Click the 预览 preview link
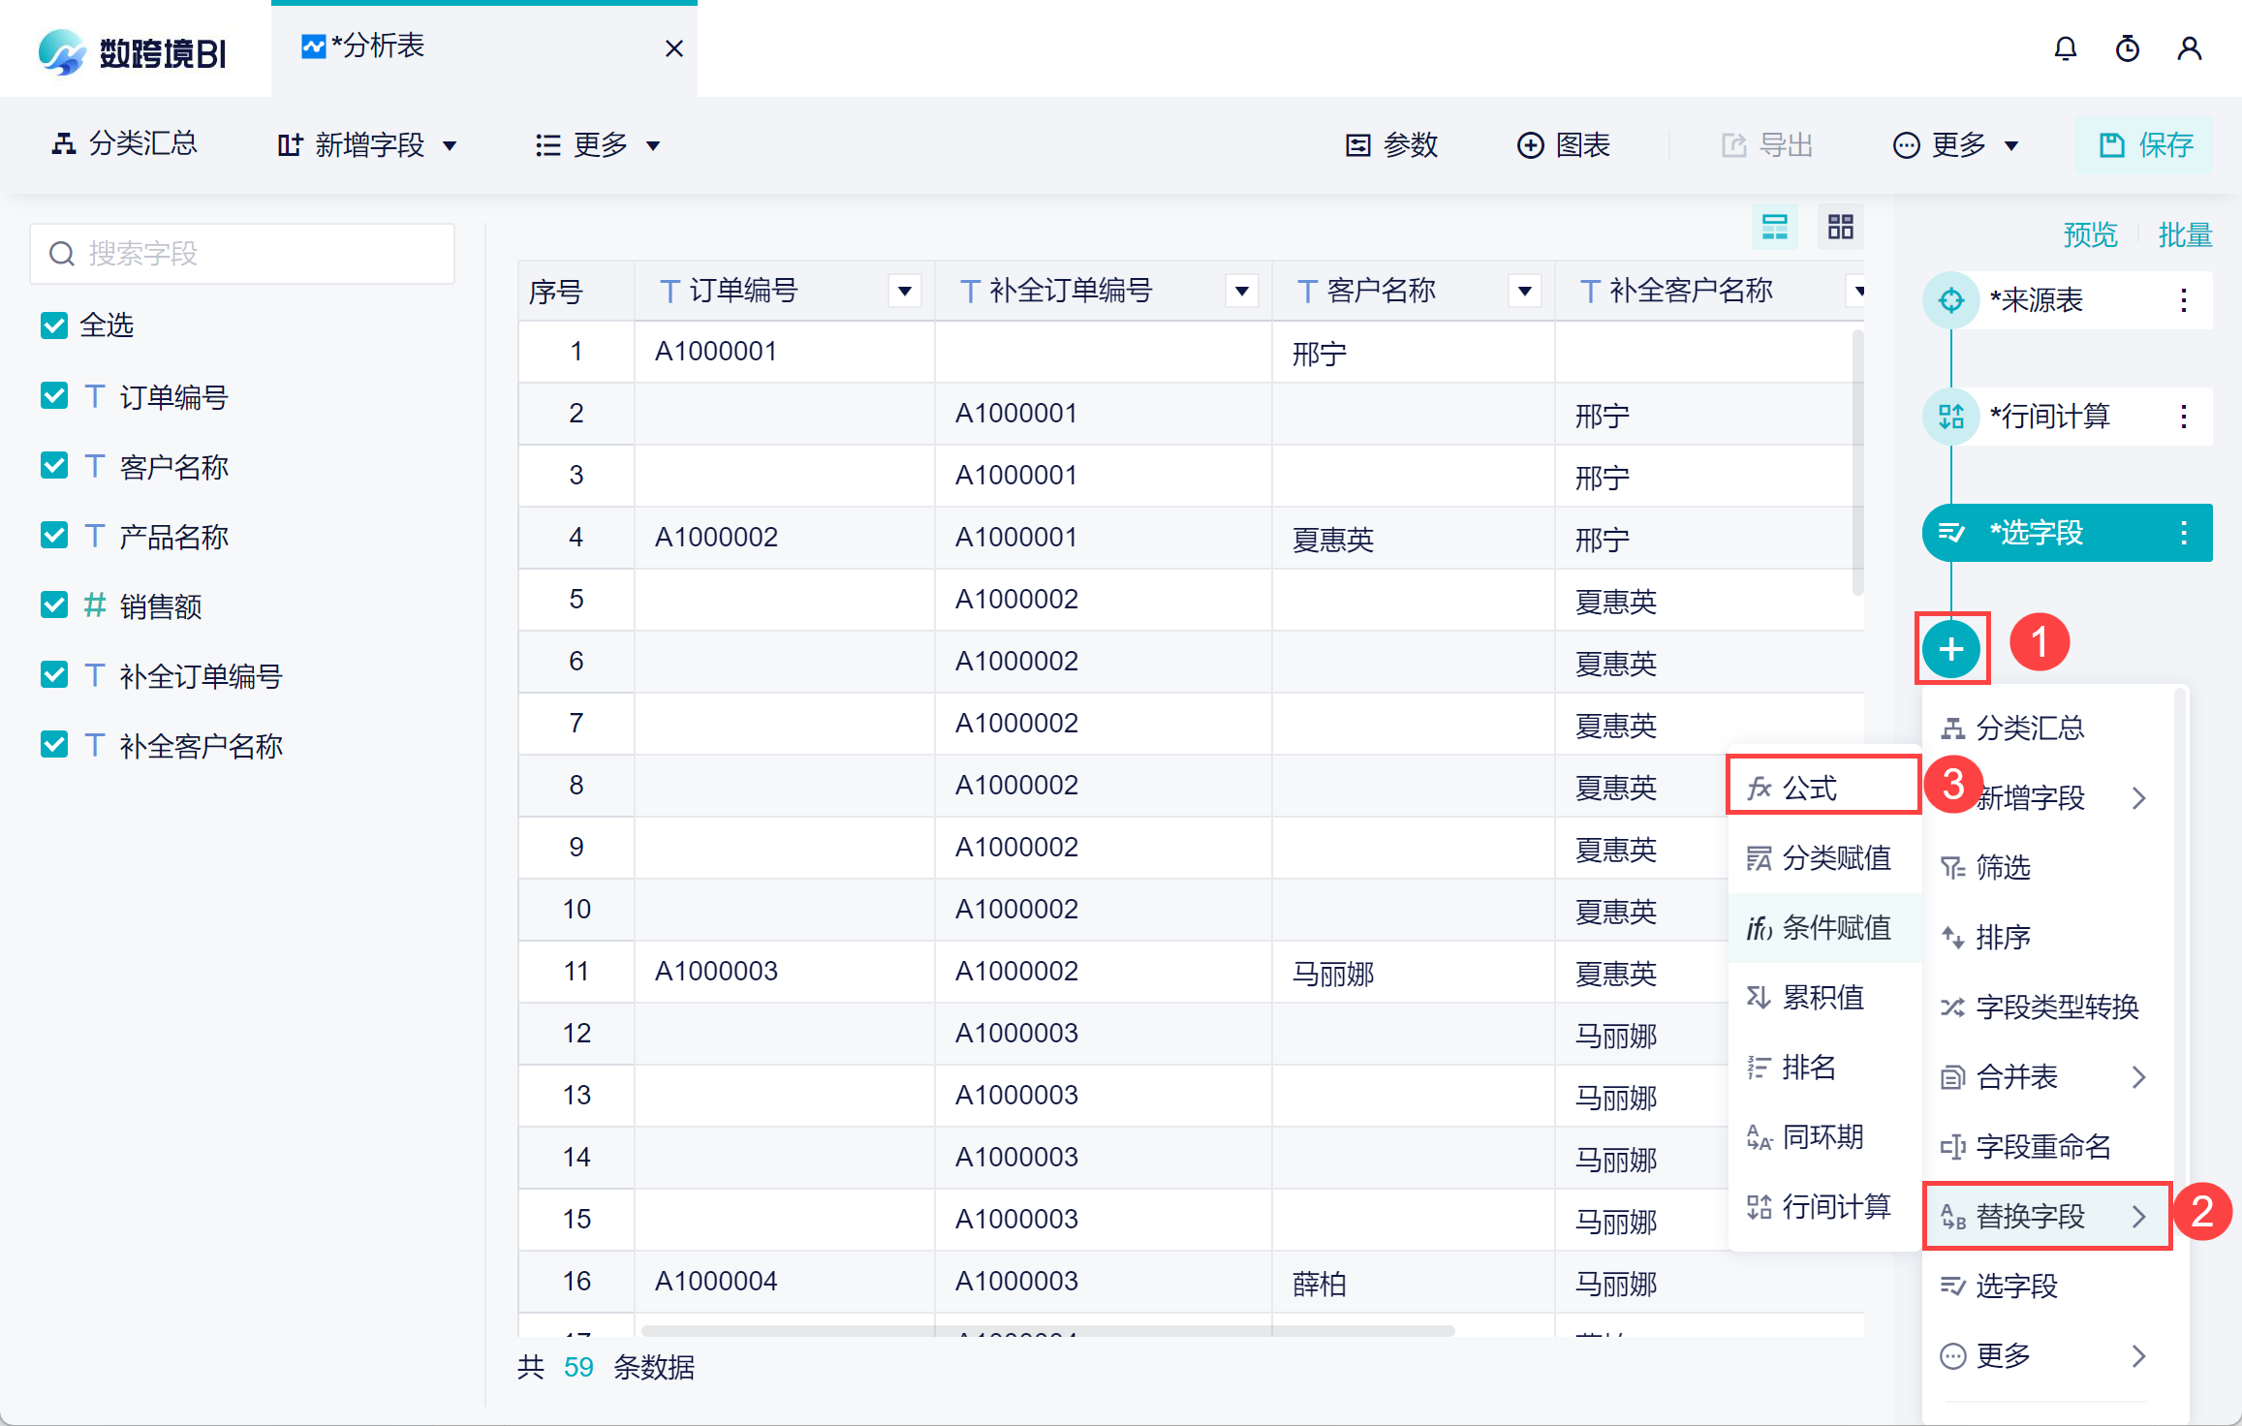 (x=2090, y=234)
